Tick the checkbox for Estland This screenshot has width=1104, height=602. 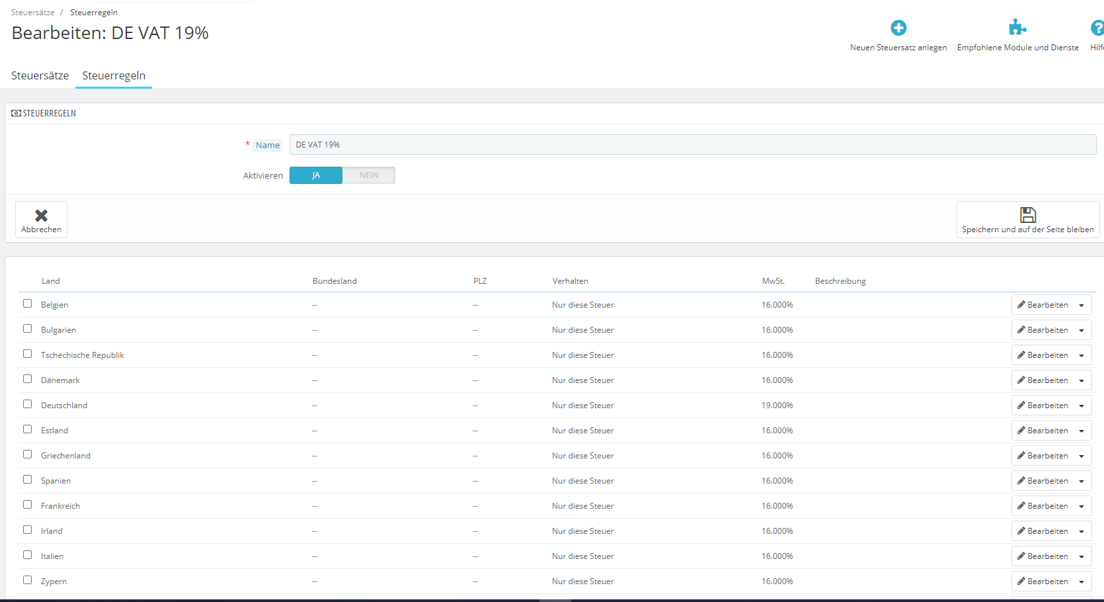(x=27, y=429)
